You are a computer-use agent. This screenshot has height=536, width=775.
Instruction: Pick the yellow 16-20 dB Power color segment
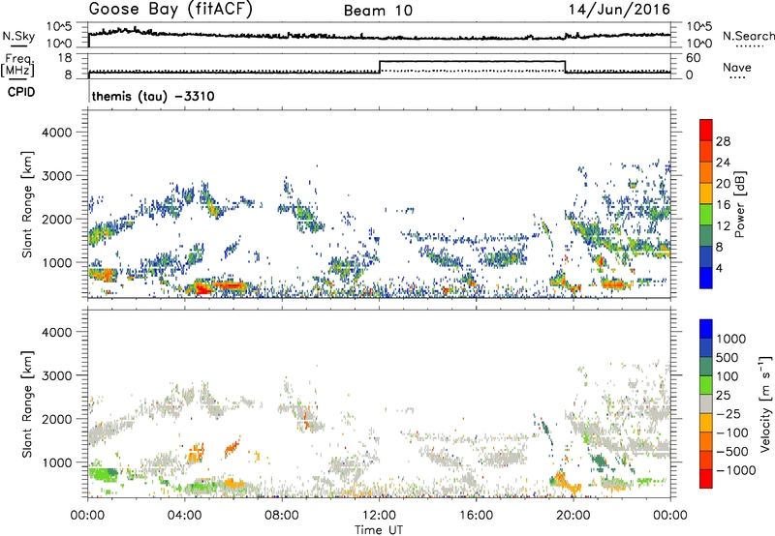pyautogui.click(x=706, y=193)
